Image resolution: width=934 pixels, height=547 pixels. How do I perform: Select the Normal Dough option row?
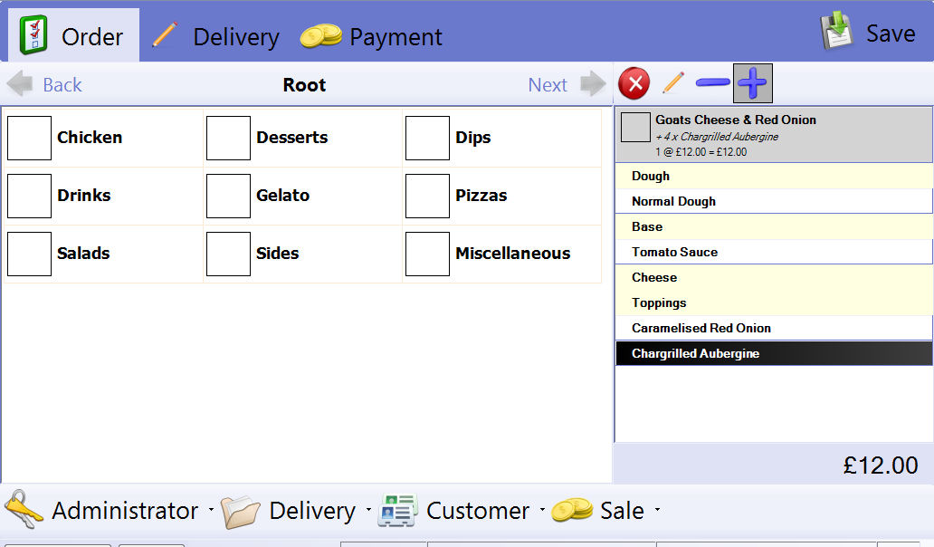[773, 201]
